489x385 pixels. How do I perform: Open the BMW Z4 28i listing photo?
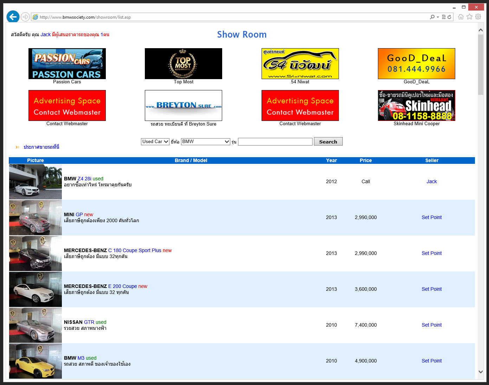click(36, 182)
